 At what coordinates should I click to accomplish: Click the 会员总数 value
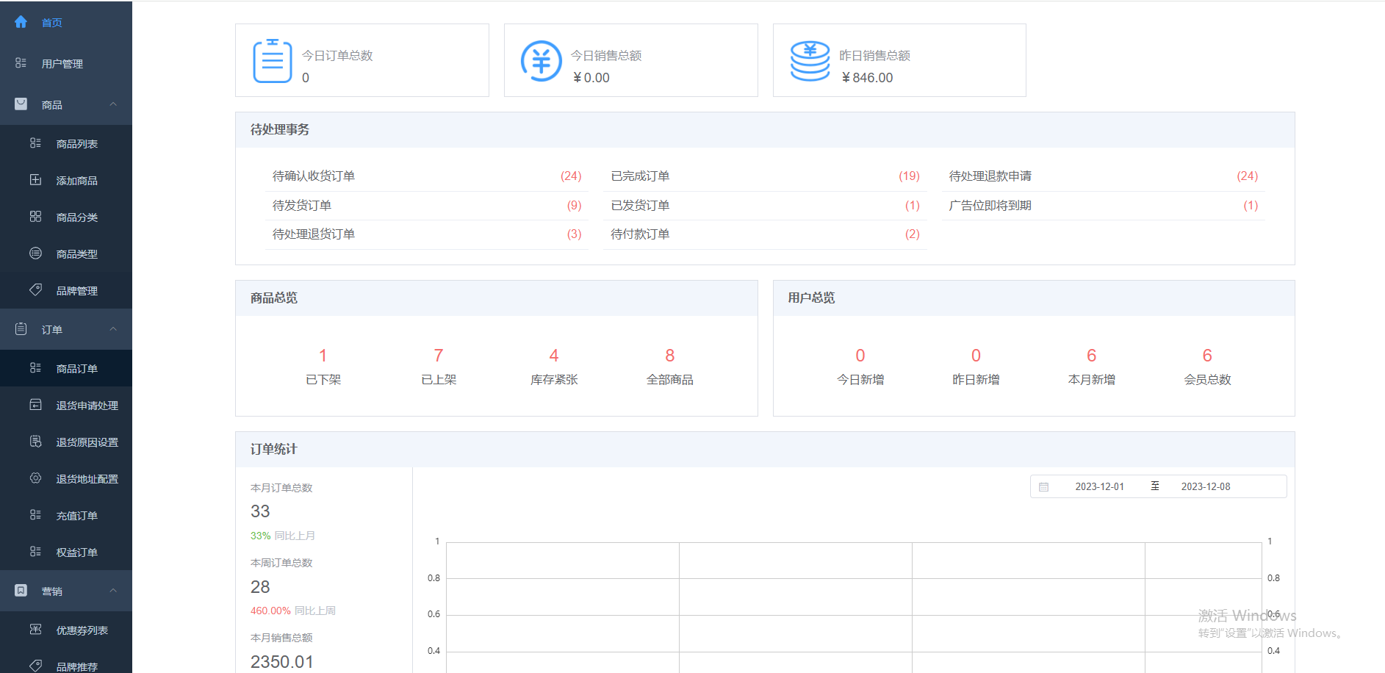coord(1207,356)
